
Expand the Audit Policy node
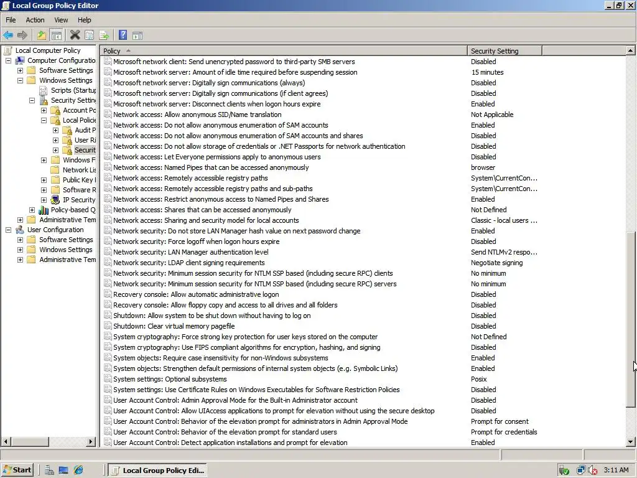[x=55, y=130]
